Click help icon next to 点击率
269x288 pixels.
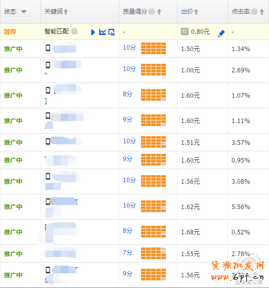click(254, 12)
